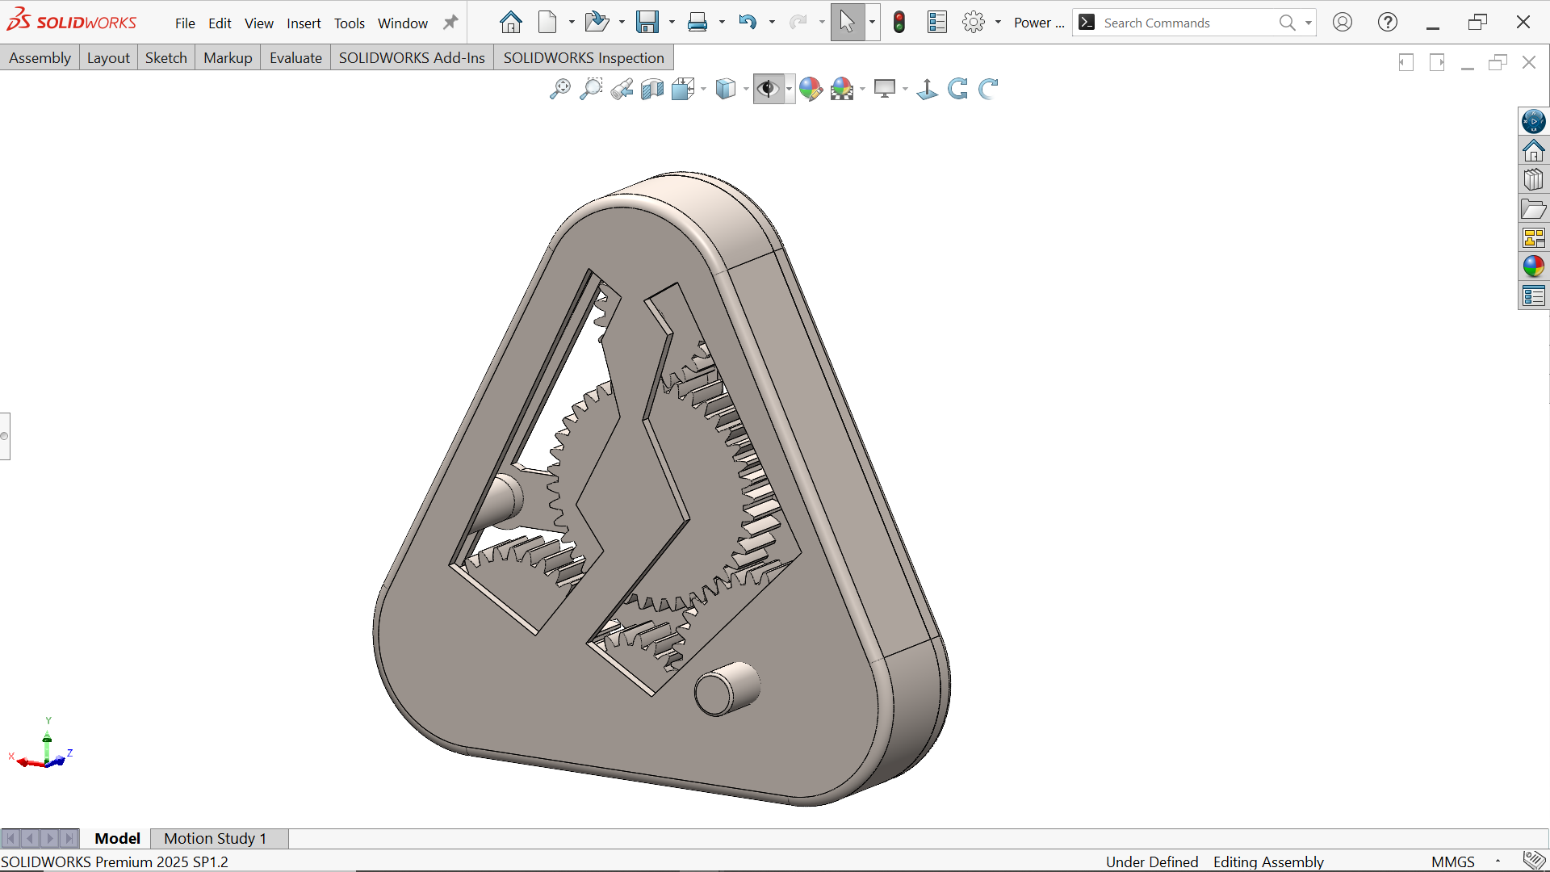The width and height of the screenshot is (1550, 872).
Task: Open the Insert menu
Action: coord(304,23)
